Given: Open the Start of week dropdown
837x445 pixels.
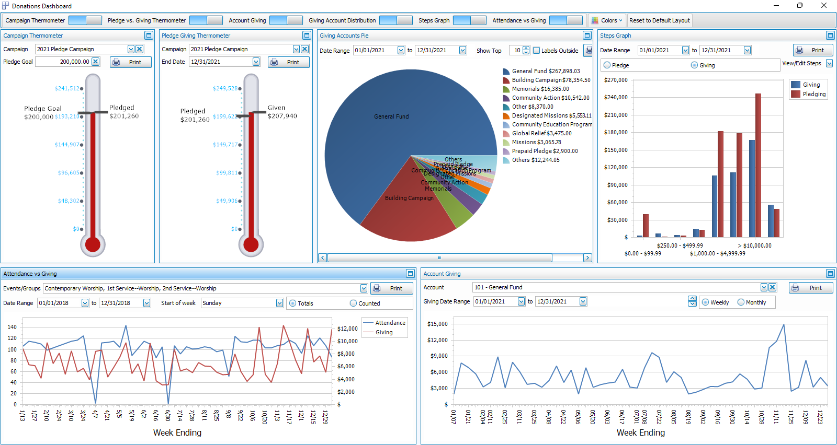Looking at the screenshot, I should tap(279, 303).
